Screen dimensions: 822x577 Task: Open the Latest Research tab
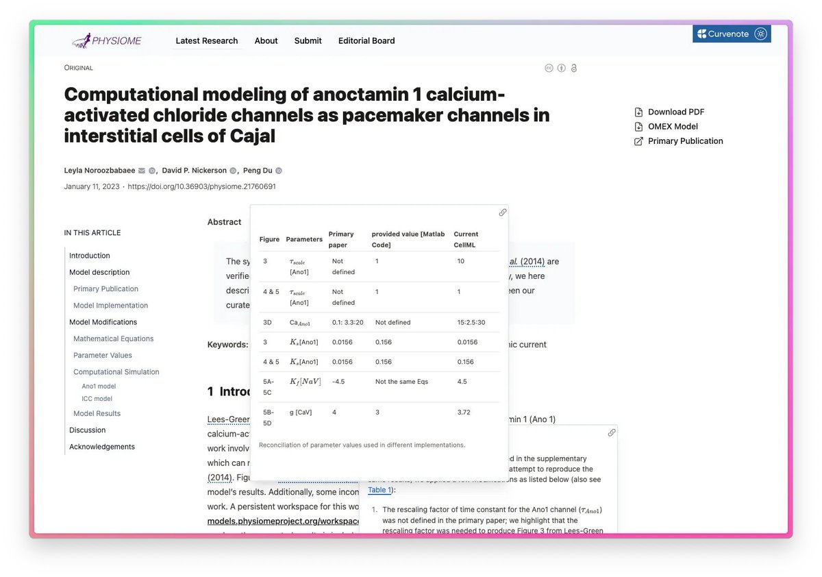207,40
